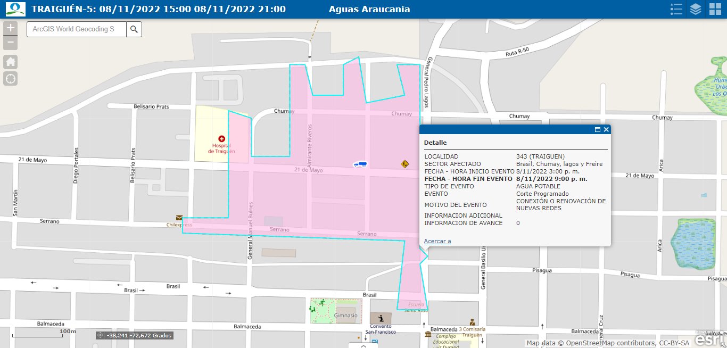Screen dimensions: 727x348
Task: Return to the default home extent
Action: coord(11,62)
